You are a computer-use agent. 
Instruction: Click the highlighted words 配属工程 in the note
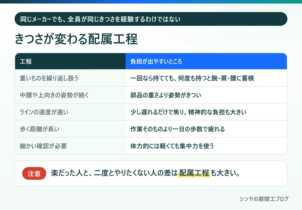[x=194, y=173]
